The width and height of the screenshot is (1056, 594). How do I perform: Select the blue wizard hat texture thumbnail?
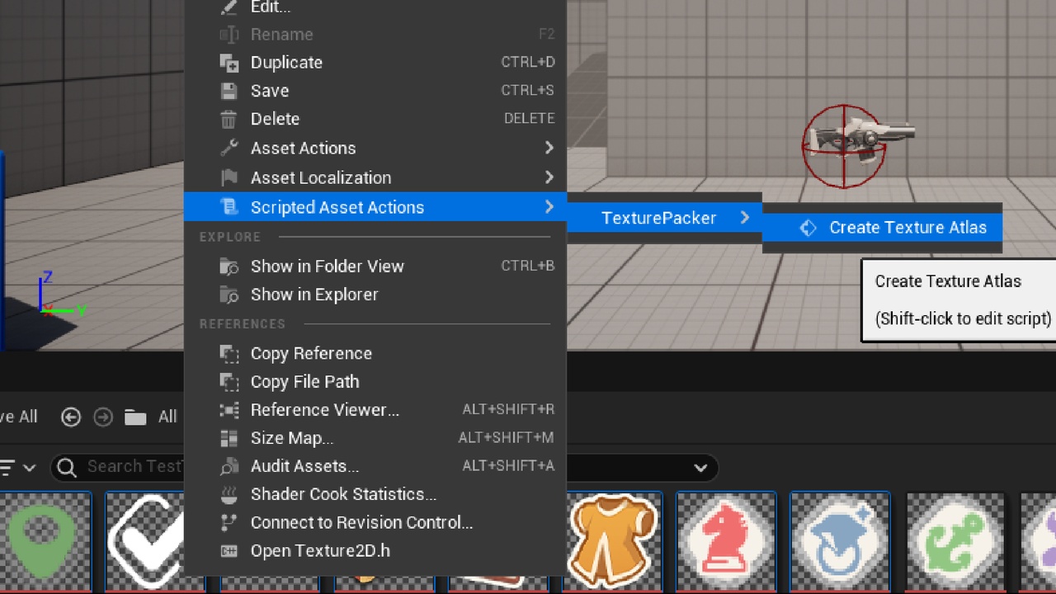click(840, 542)
